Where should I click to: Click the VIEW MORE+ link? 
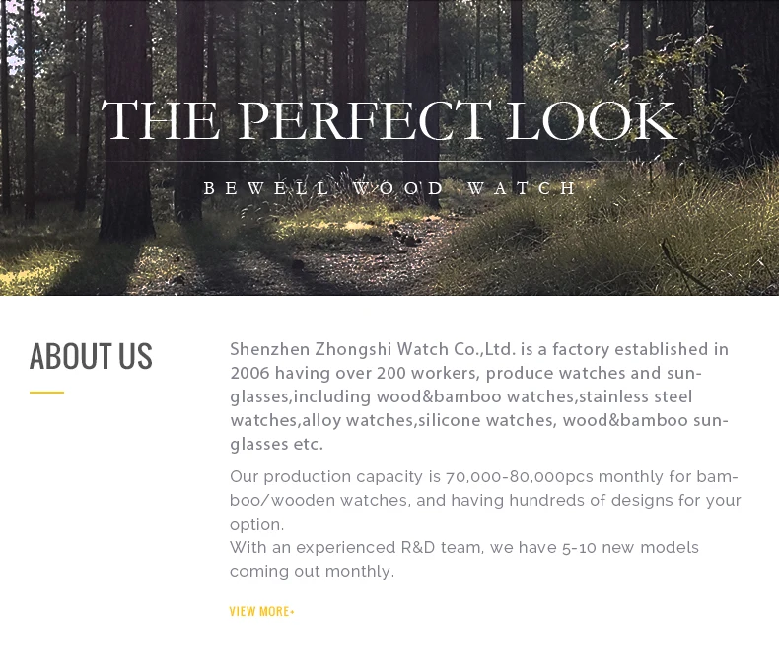point(261,611)
